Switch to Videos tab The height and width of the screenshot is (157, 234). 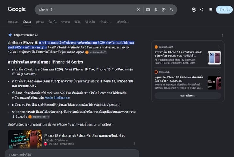click(77, 22)
